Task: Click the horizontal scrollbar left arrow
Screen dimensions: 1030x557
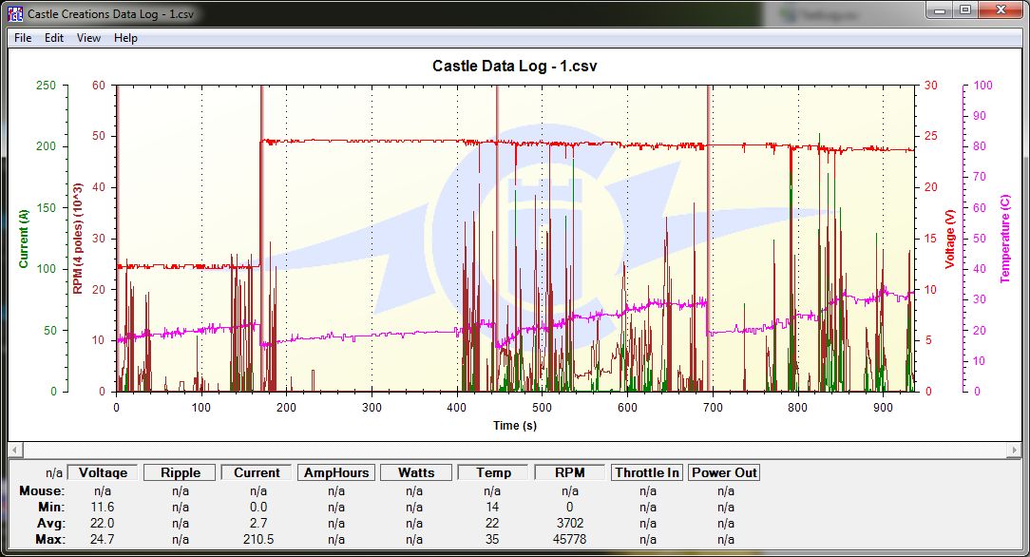Action: click(x=16, y=450)
